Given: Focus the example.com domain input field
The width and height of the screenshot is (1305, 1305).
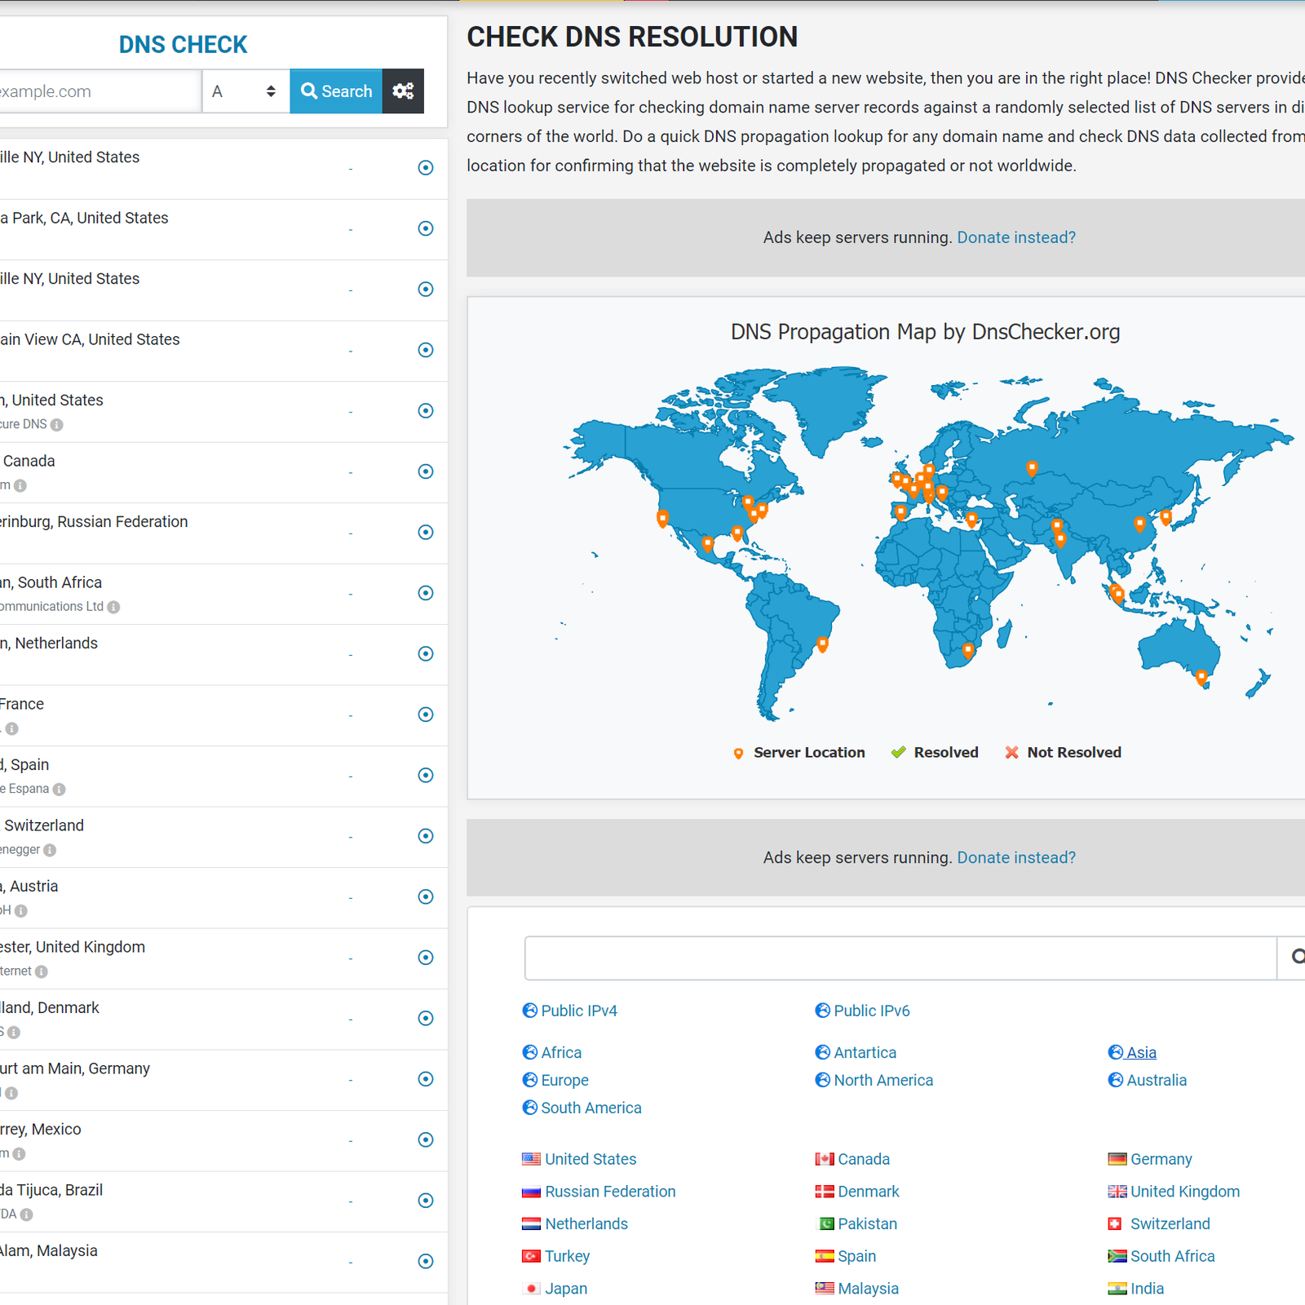Looking at the screenshot, I should (100, 91).
